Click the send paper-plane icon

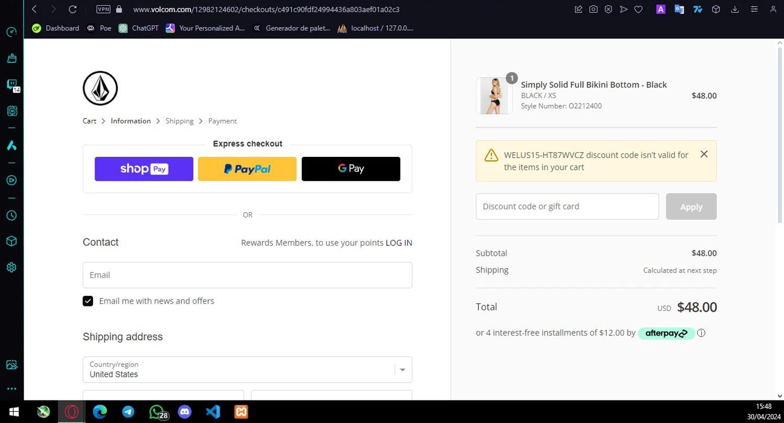pyautogui.click(x=624, y=9)
